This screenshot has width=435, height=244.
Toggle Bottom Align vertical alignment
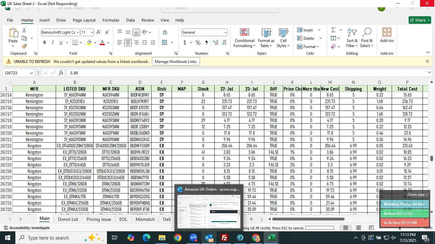136,32
